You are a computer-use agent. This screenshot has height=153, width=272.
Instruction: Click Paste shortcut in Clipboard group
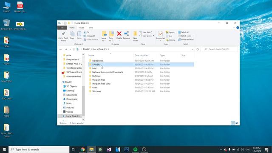click(x=91, y=40)
